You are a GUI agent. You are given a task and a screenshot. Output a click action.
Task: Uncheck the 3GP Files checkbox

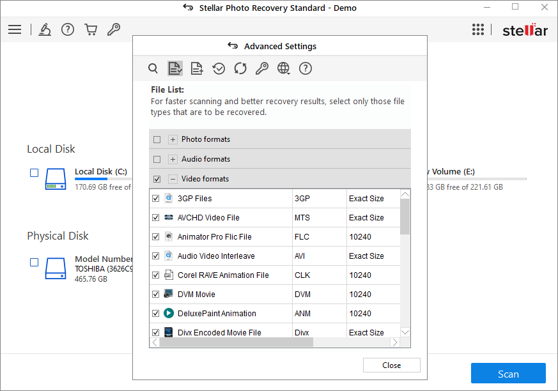pyautogui.click(x=155, y=199)
